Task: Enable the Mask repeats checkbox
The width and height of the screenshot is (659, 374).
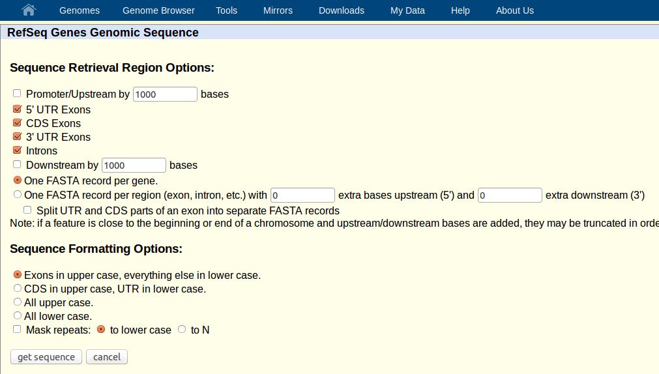Action: (17, 329)
